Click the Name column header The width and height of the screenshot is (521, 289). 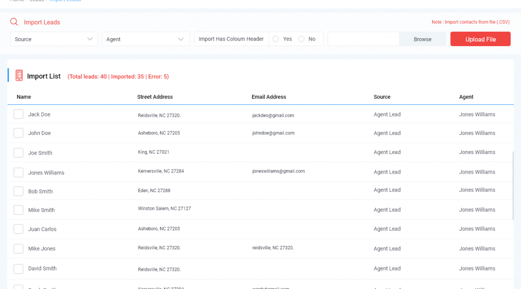click(24, 97)
